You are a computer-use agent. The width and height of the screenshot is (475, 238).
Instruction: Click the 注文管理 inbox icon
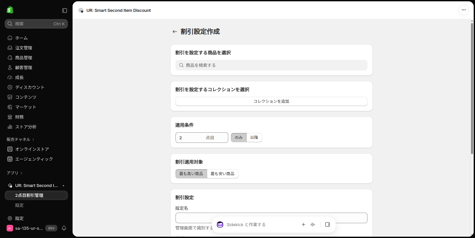click(x=10, y=48)
